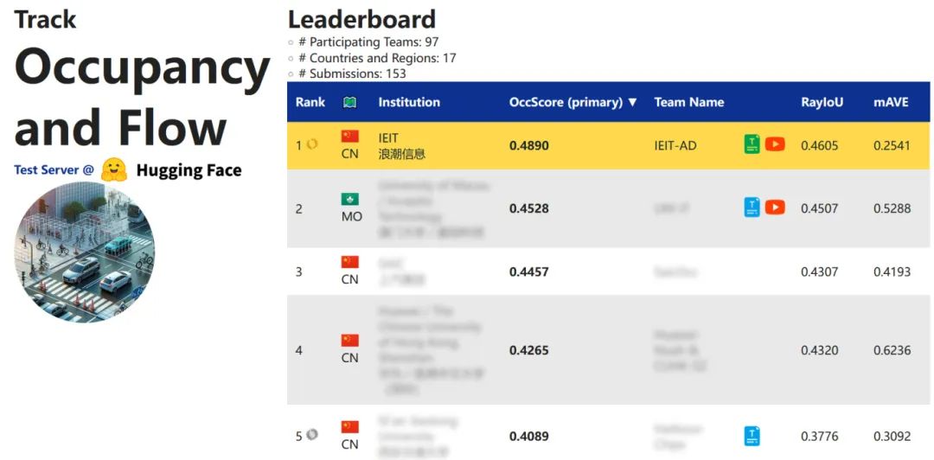Screen dimensions: 934x460
Task: Sort by OccScore (primary) descending arrow
Action: click(632, 102)
